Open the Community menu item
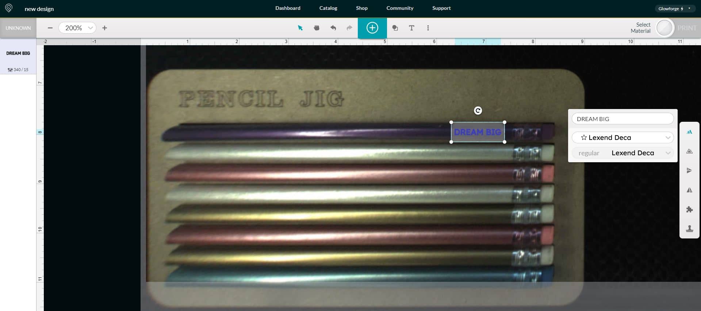701x311 pixels. (400, 8)
